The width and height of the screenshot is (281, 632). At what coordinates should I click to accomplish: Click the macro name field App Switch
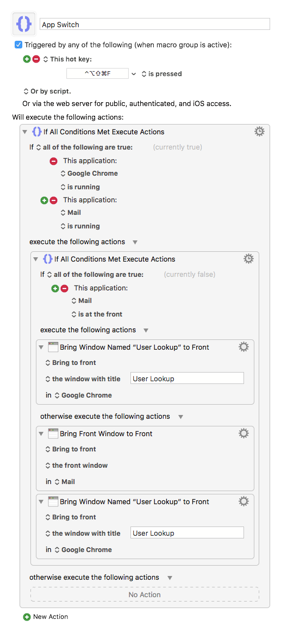point(155,24)
